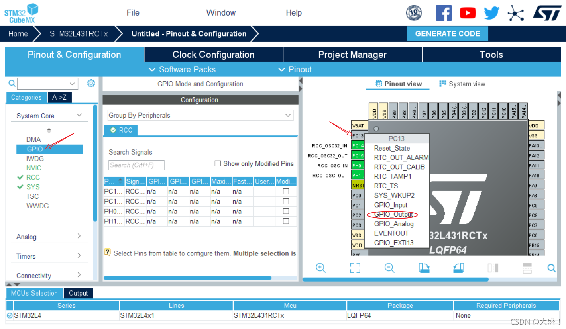Click the pinout horizontal scrollbar
Viewport: 566px width, 329px height.
point(395,280)
